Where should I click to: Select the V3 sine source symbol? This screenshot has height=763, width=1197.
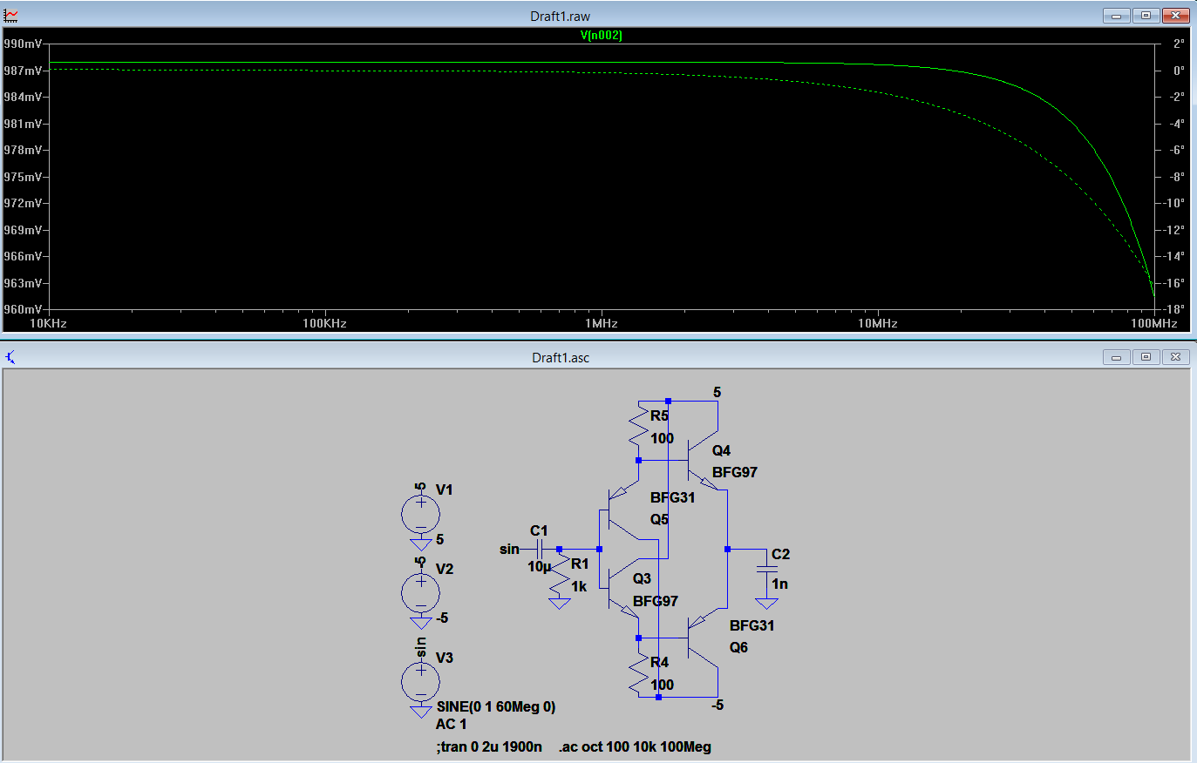click(x=420, y=682)
